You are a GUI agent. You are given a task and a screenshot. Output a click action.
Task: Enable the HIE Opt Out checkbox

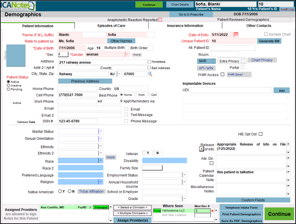click(261, 134)
